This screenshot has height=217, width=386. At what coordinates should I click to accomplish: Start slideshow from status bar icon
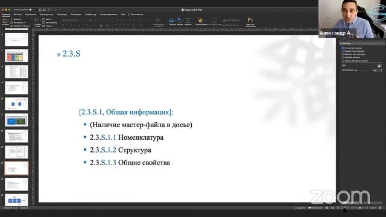click(344, 208)
